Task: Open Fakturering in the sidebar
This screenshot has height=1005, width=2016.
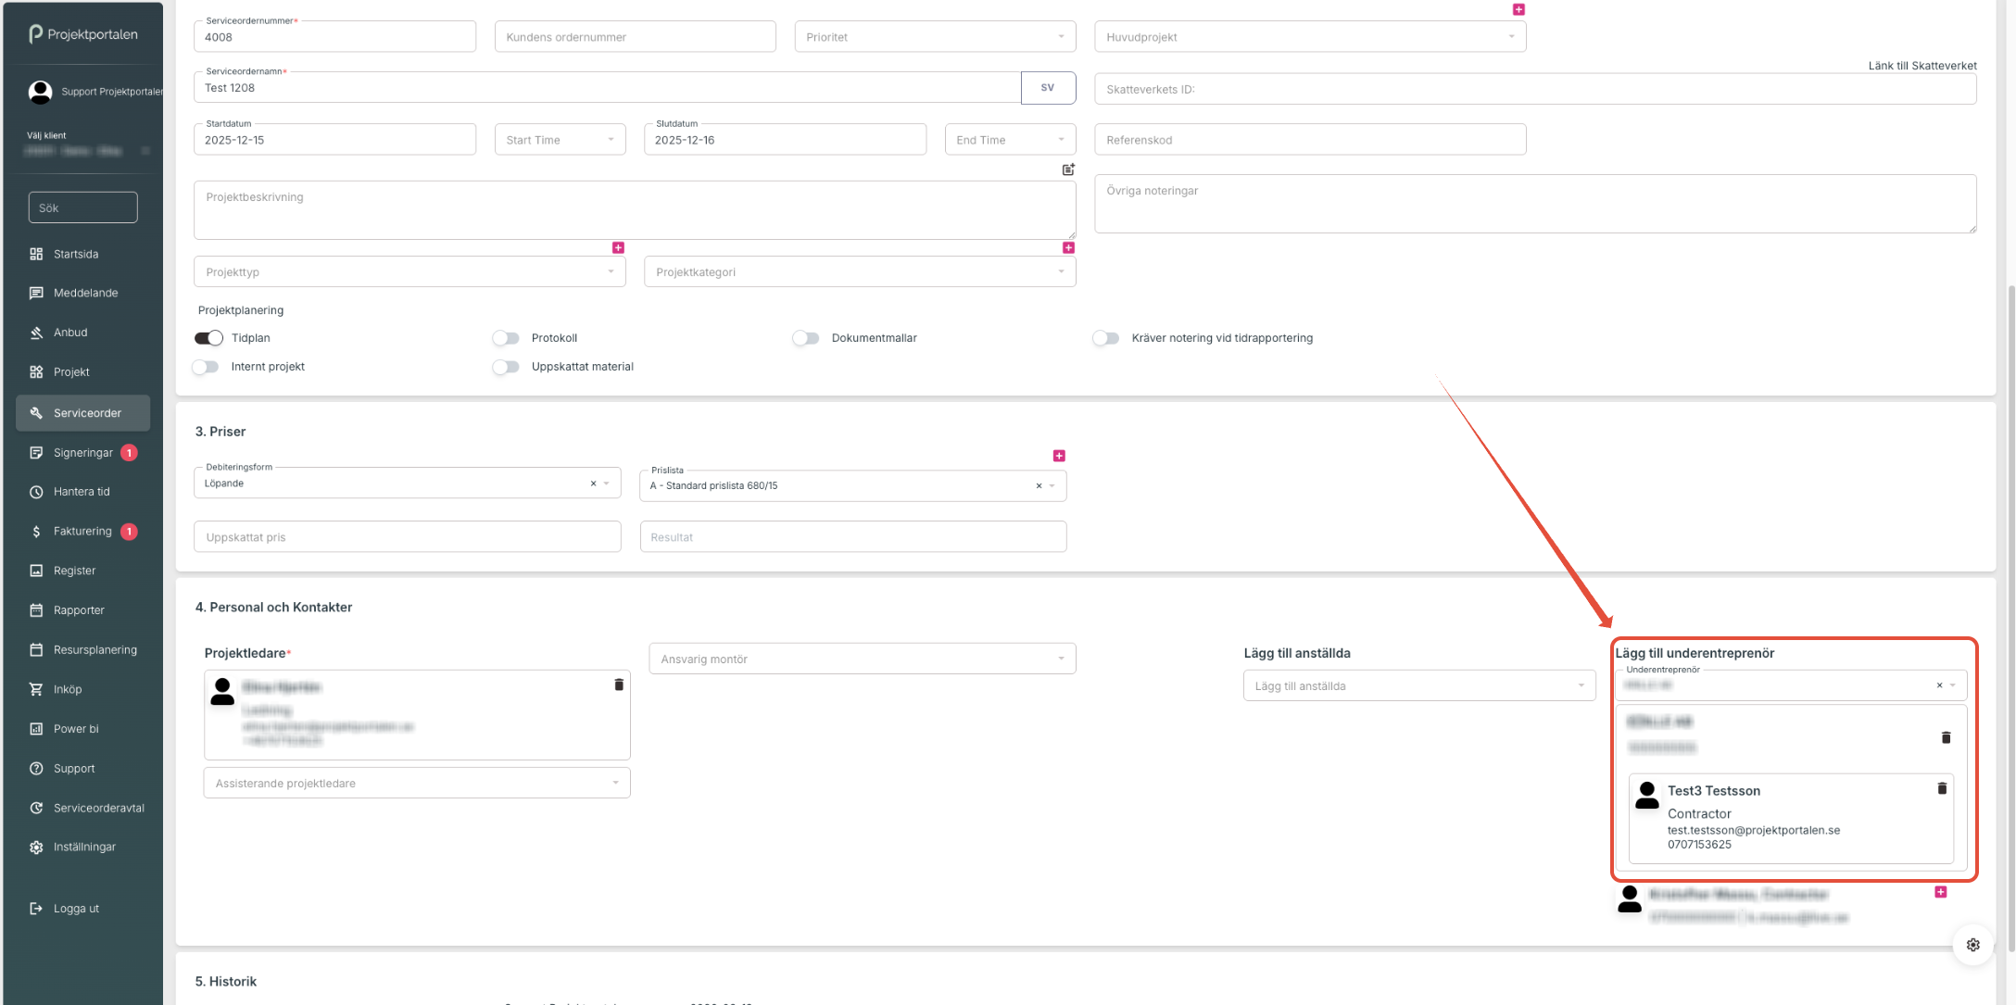Action: point(82,531)
